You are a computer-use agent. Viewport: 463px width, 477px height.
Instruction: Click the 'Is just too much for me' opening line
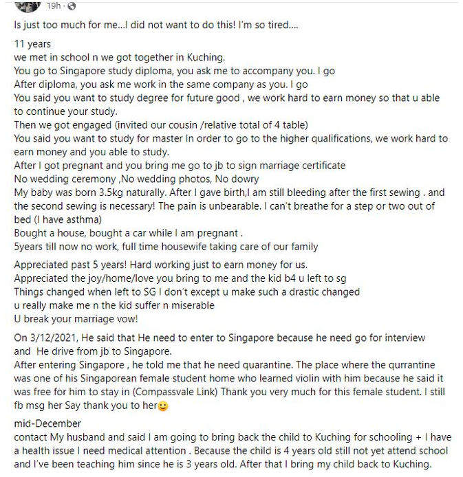tap(156, 25)
